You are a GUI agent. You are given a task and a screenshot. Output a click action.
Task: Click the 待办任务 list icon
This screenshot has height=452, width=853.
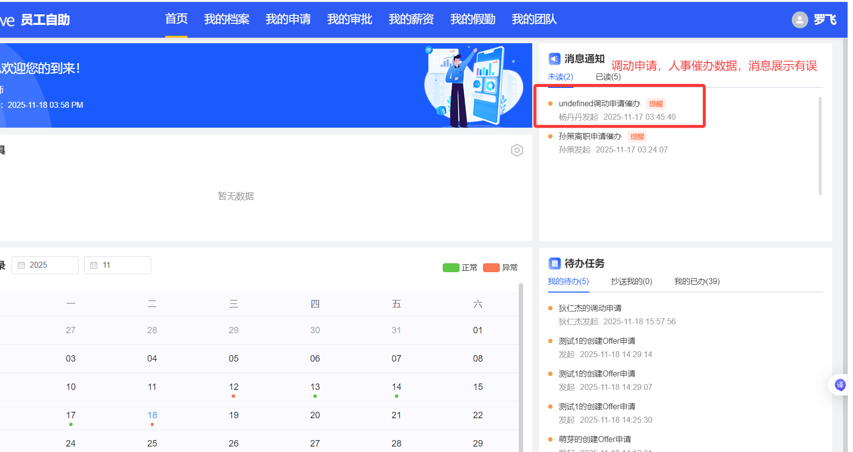click(x=554, y=263)
